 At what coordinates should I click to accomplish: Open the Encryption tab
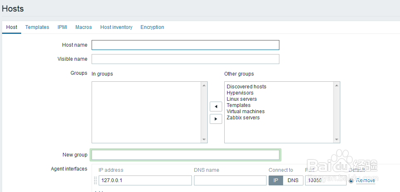[x=152, y=27]
